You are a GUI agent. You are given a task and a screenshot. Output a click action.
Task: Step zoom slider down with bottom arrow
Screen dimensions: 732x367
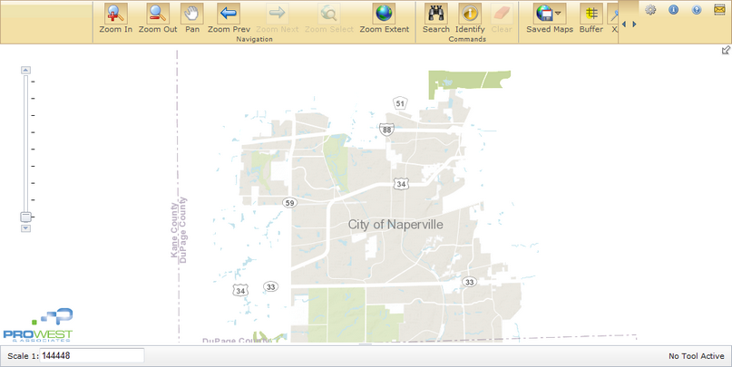pyautogui.click(x=25, y=228)
